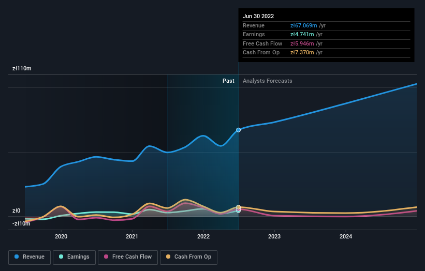Click the zł0 y-axis label
The height and width of the screenshot is (271, 425).
(x=16, y=210)
